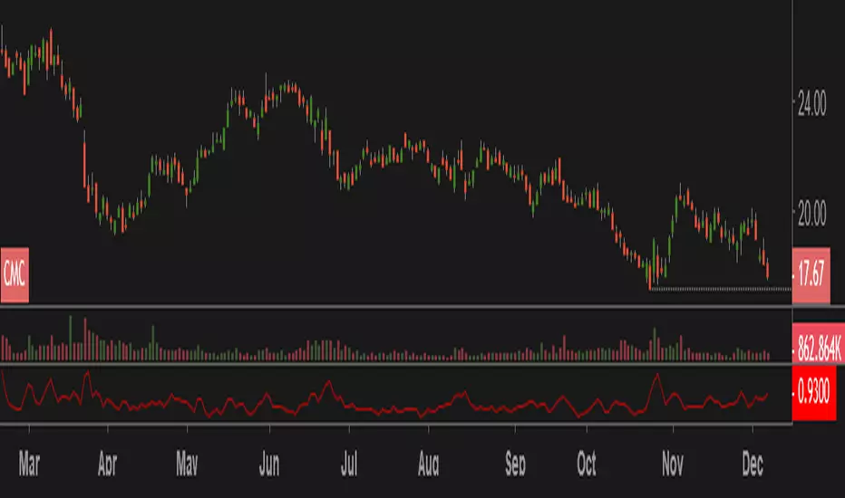Select the Aug label on time axis

click(x=429, y=463)
